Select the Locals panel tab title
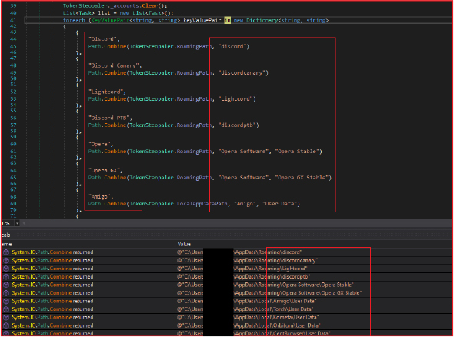The height and width of the screenshot is (337, 454). 5,235
